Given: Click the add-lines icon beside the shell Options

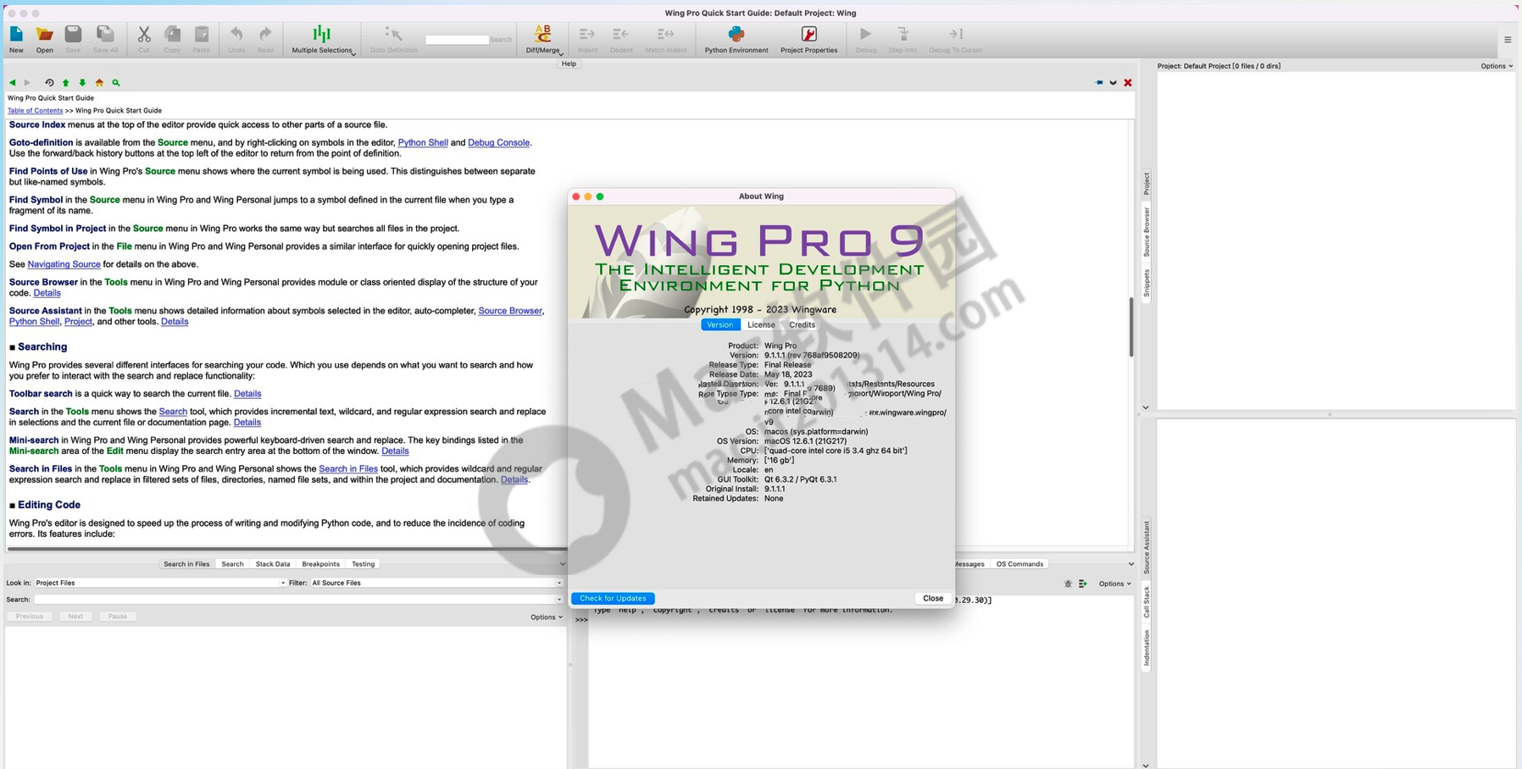Looking at the screenshot, I should tap(1083, 584).
